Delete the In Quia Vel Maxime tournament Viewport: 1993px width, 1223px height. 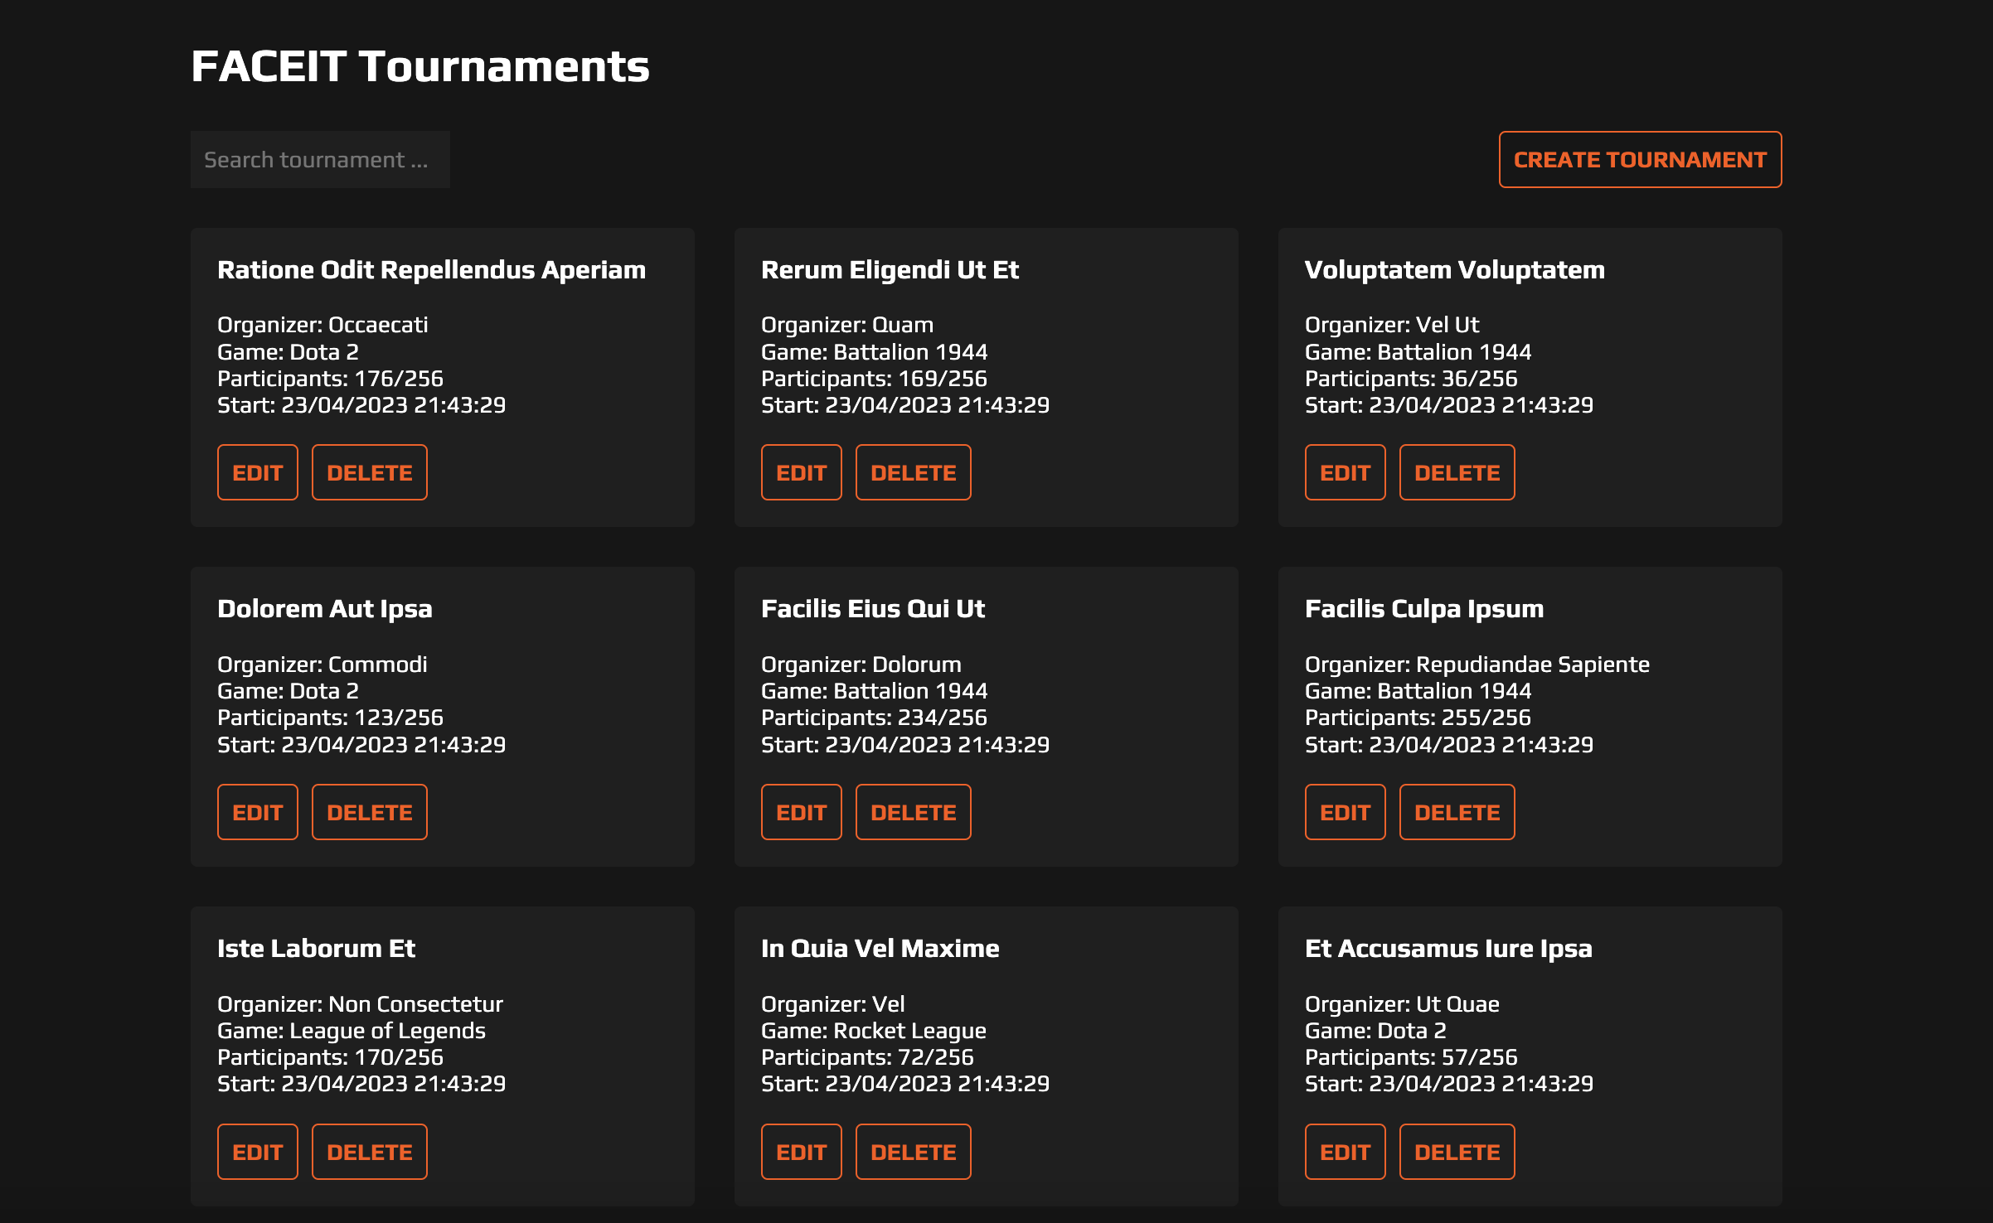tap(913, 1151)
